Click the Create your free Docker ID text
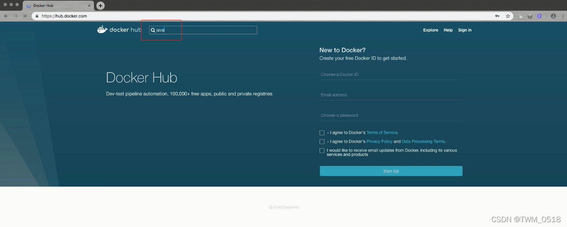567x227 pixels. pyautogui.click(x=363, y=58)
